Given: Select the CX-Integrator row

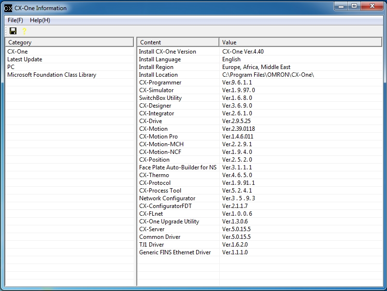Looking at the screenshot, I should [259, 113].
